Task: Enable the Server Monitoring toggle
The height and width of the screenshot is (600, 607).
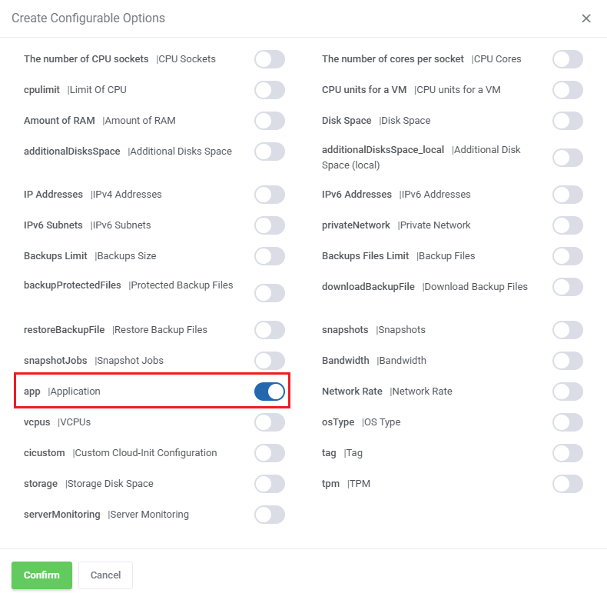Action: click(270, 515)
